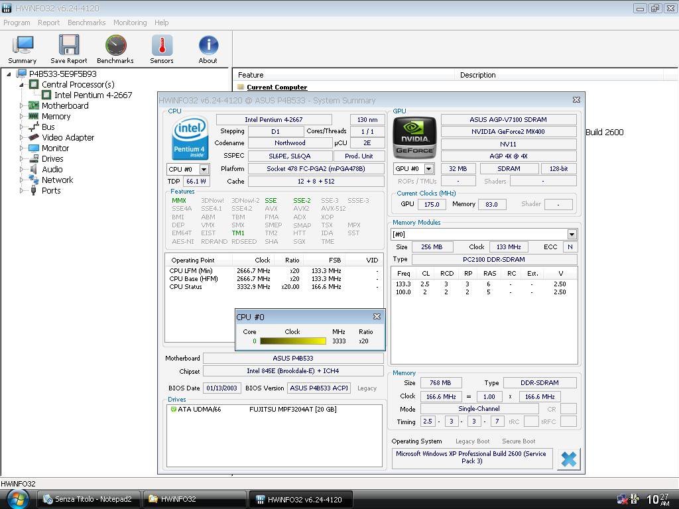Open the Monitoring menu
Screen dimensions: 679x509
point(130,23)
